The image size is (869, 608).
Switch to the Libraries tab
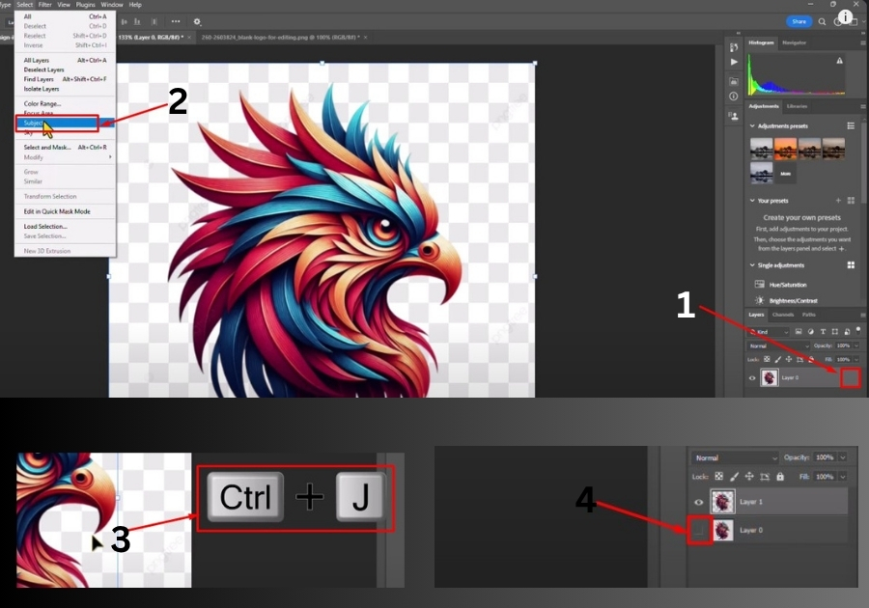click(x=797, y=106)
